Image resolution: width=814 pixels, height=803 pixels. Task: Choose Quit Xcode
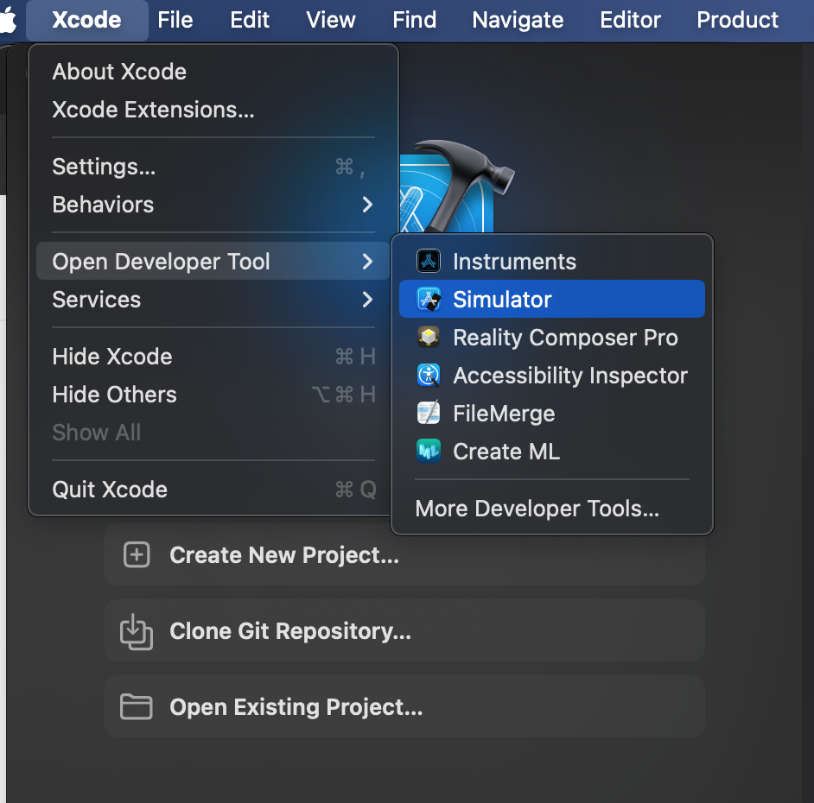(x=213, y=490)
